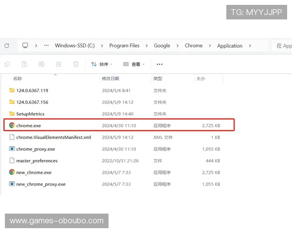Click date 2024/5/9 14:40 of SetupMetrics
The width and height of the screenshot is (292, 233).
click(x=117, y=114)
